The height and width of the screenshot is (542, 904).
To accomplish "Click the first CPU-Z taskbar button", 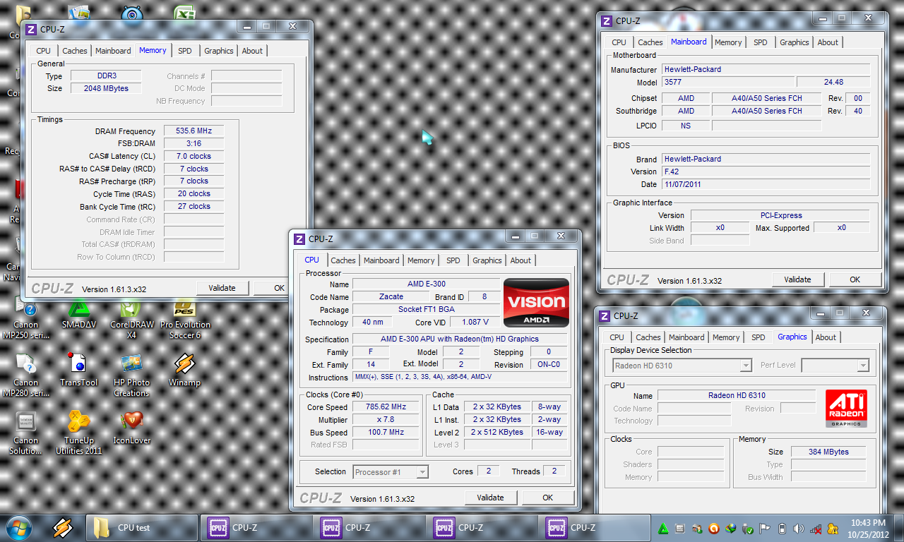I will pos(255,527).
